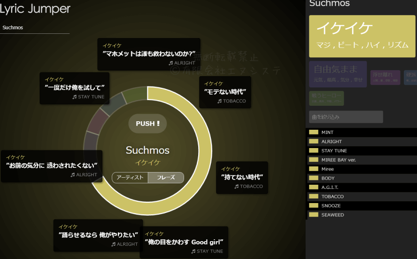Click music note icon in 一度だけ俺を試して card
The width and height of the screenshot is (417, 259).
pyautogui.click(x=75, y=97)
